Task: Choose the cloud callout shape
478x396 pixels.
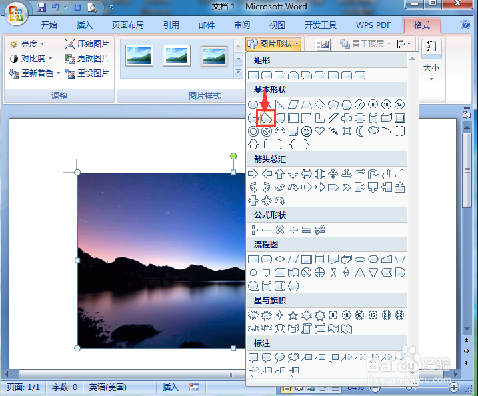Action: pos(293,357)
